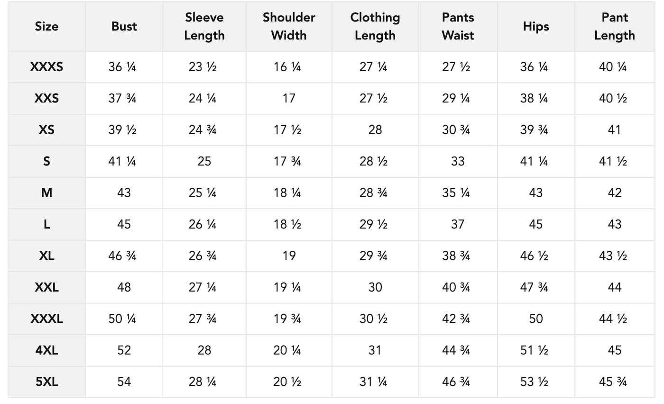
Task: Click the Pants Waist value for size S
Action: (x=458, y=161)
